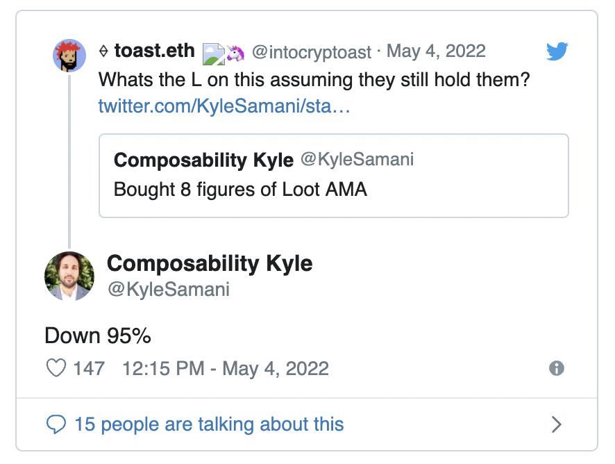The width and height of the screenshot is (615, 464).
Task: Click the unicorn emoji beside toast.eth
Action: pyautogui.click(x=235, y=53)
